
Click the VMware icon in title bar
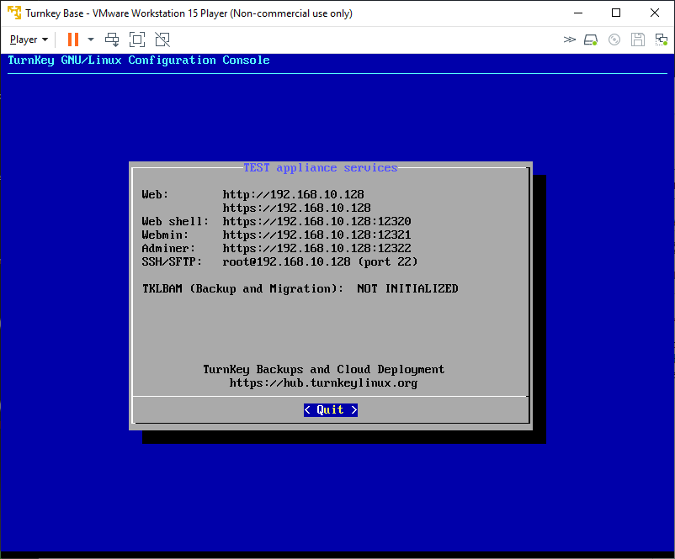pos(14,13)
